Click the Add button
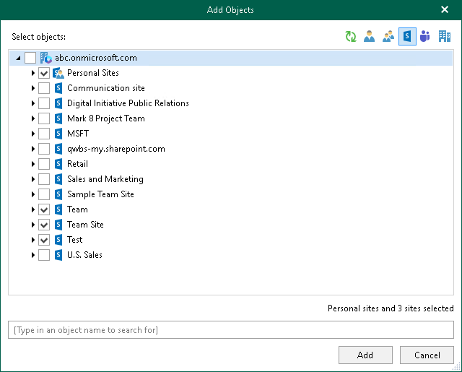This screenshot has width=462, height=372. coord(365,355)
